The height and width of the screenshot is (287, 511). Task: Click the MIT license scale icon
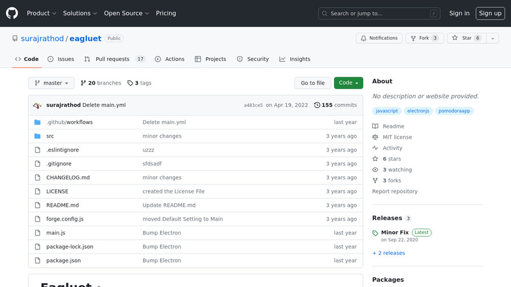coord(375,137)
